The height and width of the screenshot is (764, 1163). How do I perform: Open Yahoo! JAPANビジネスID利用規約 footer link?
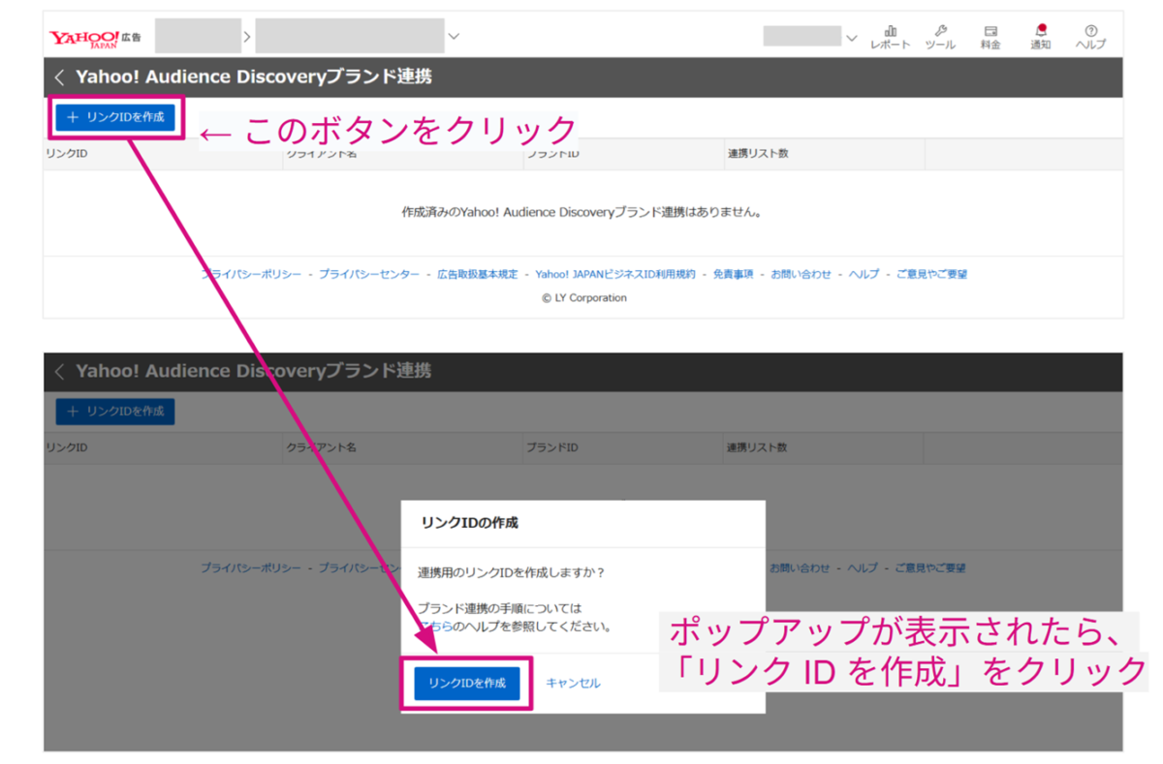click(615, 274)
